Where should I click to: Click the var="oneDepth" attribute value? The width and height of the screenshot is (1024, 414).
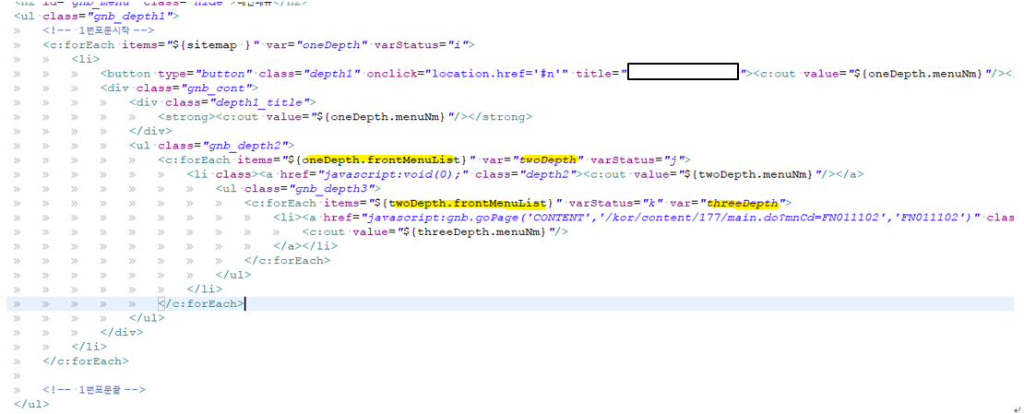click(332, 45)
